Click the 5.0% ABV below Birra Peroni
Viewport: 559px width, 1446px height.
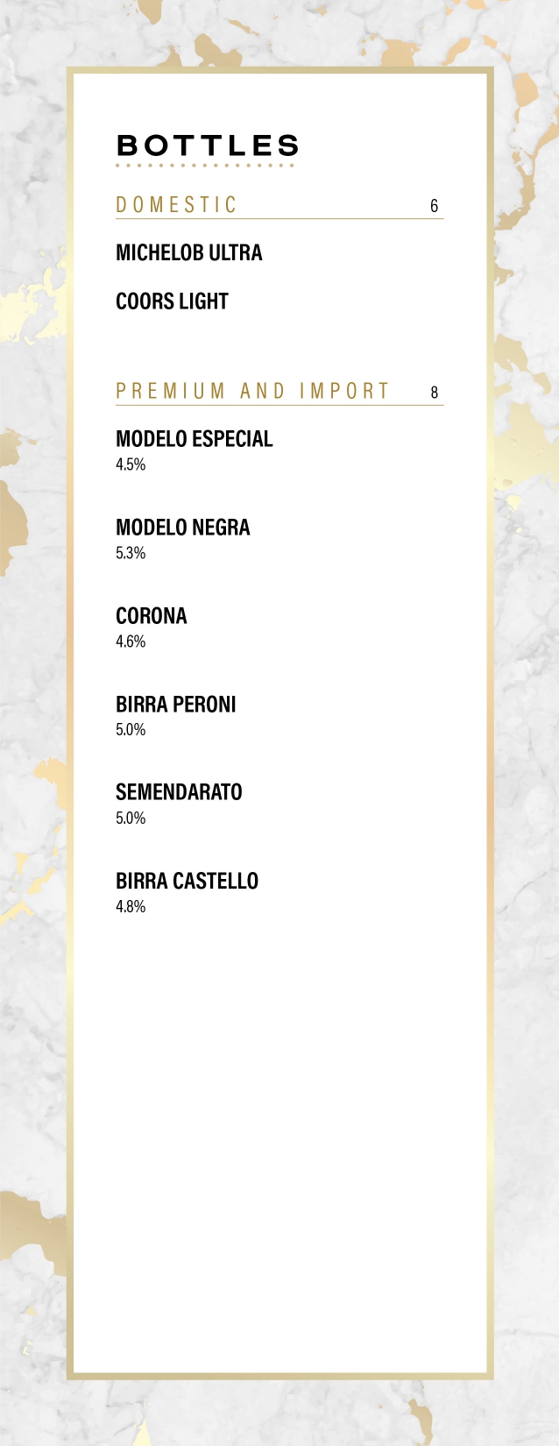(131, 729)
